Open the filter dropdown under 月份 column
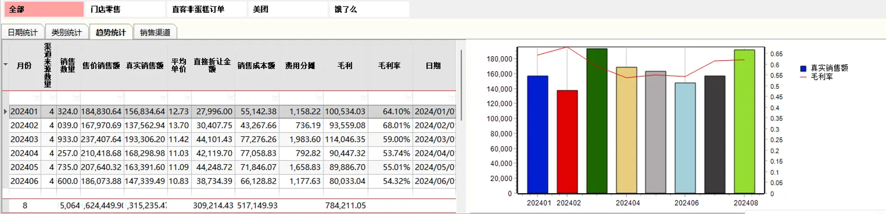 37,97
